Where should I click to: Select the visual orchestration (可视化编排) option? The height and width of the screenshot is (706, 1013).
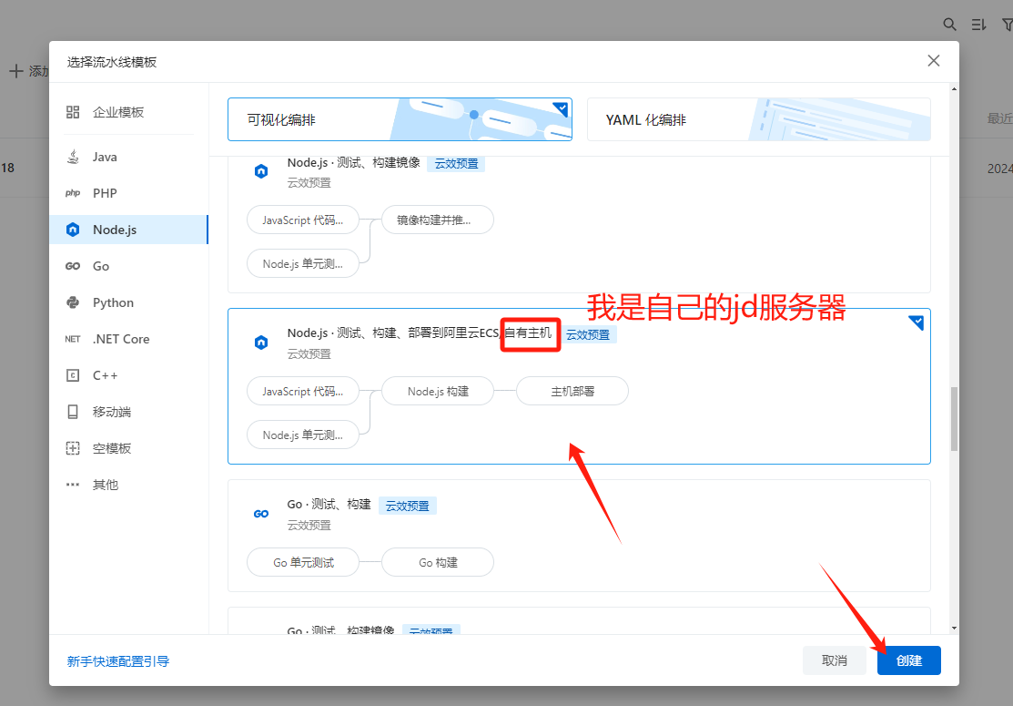click(x=399, y=119)
